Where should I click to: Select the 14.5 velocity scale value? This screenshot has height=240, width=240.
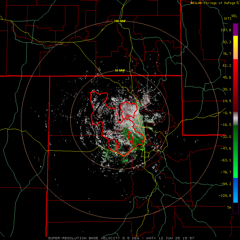pyautogui.click(x=227, y=101)
